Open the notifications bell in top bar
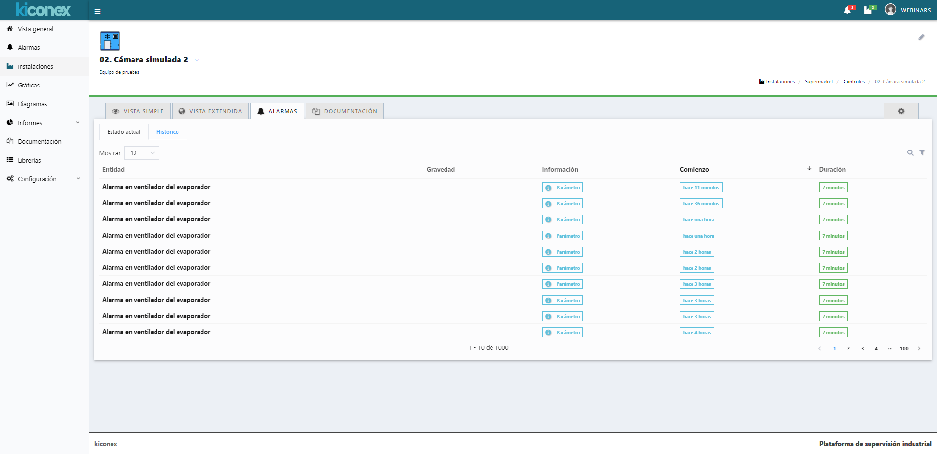Viewport: 937px width, 454px height. [848, 10]
